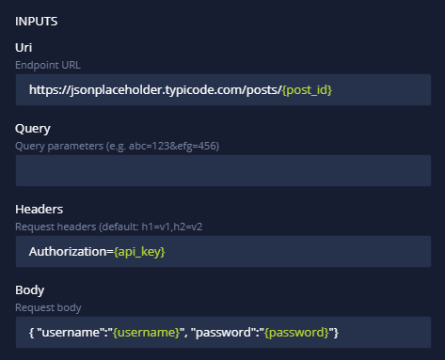
Task: Click the Headers input field
Action: [x=223, y=252]
